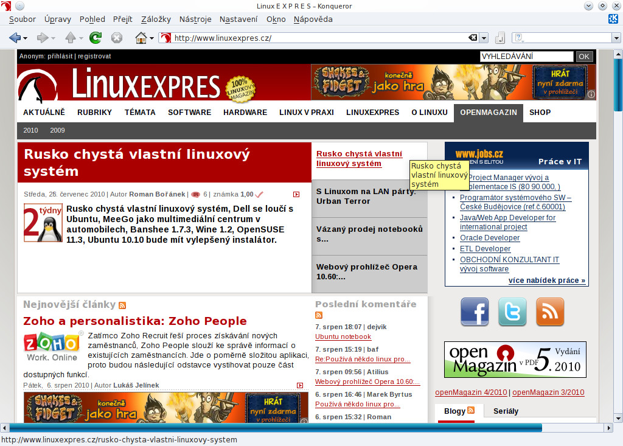Open the Facebook icon link
This screenshot has width=623, height=446.
(x=475, y=312)
